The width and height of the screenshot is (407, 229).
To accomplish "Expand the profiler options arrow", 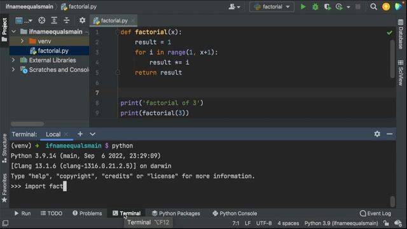I will click(x=348, y=7).
